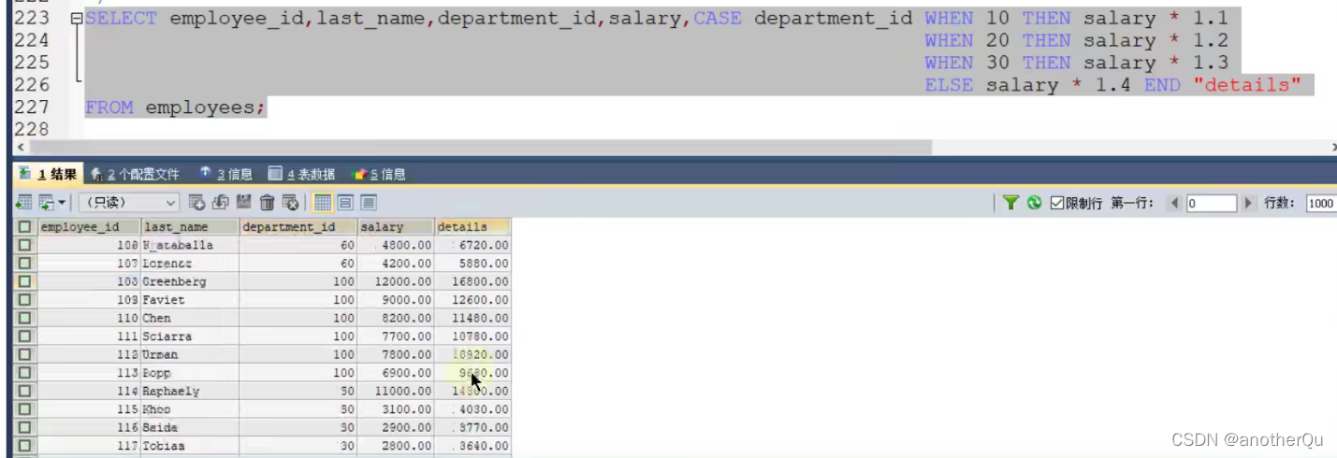
Task: Click the duplicate row icon
Action: point(220,202)
